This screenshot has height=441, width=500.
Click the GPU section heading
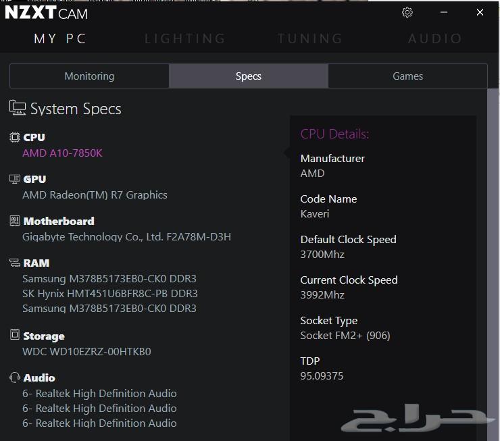(x=34, y=179)
